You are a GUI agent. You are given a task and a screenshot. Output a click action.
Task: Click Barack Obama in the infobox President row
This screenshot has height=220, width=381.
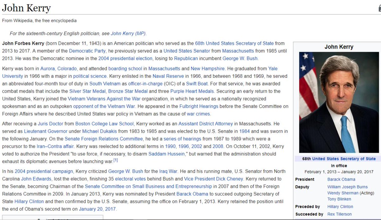(341, 180)
